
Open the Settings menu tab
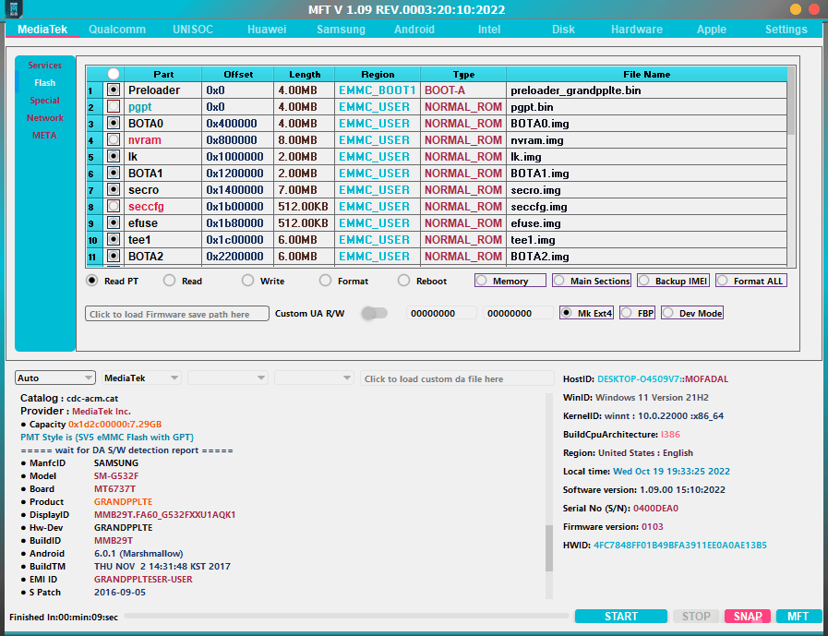[x=786, y=29]
